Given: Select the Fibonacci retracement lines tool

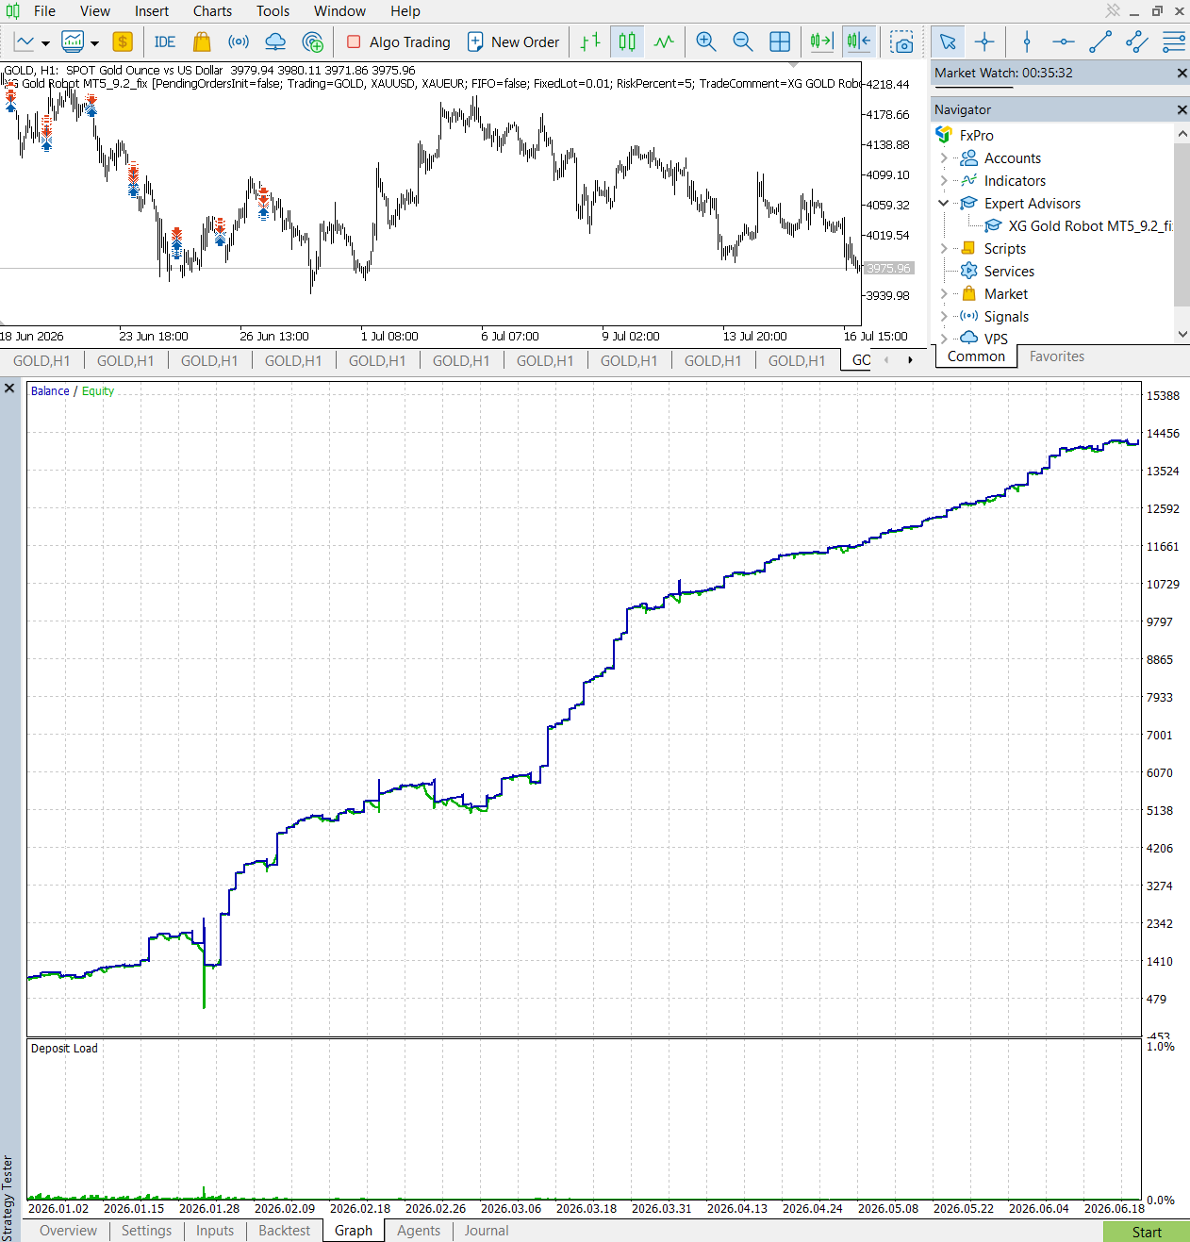Looking at the screenshot, I should coord(1174,41).
